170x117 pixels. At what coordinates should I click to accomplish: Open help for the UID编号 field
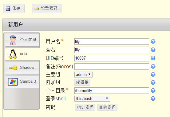tap(153, 58)
